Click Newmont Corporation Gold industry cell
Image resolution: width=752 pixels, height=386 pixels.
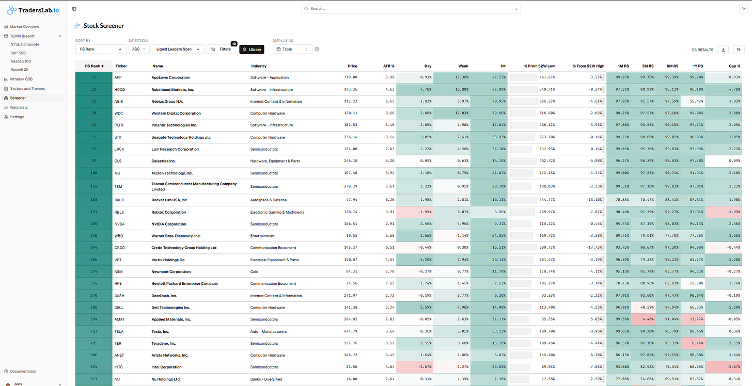pyautogui.click(x=254, y=271)
